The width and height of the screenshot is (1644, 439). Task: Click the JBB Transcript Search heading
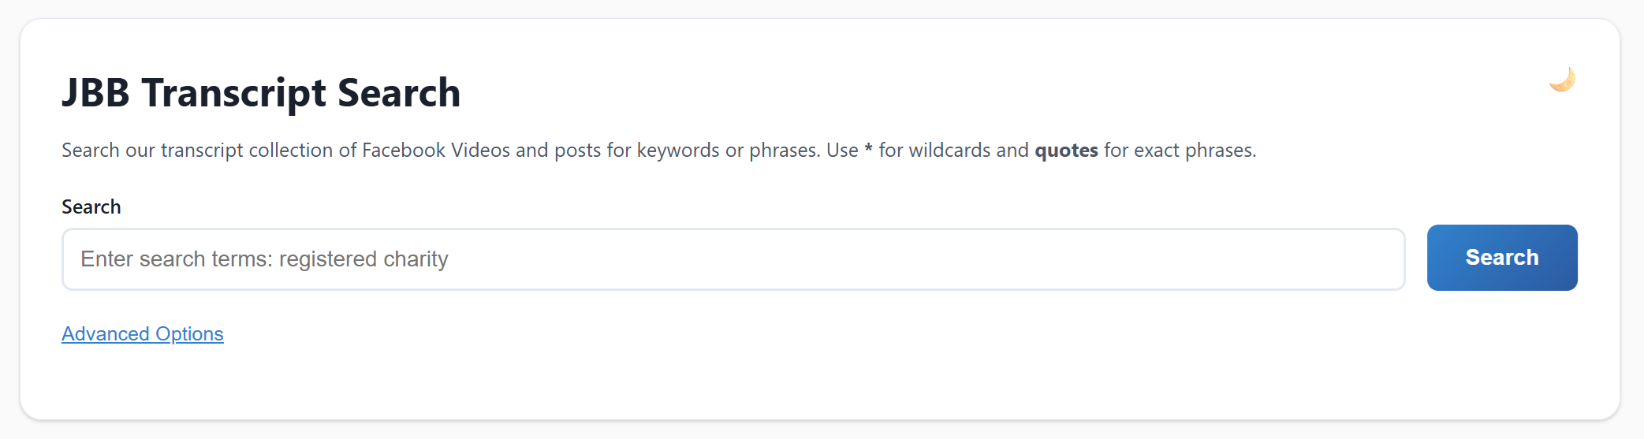coord(261,93)
